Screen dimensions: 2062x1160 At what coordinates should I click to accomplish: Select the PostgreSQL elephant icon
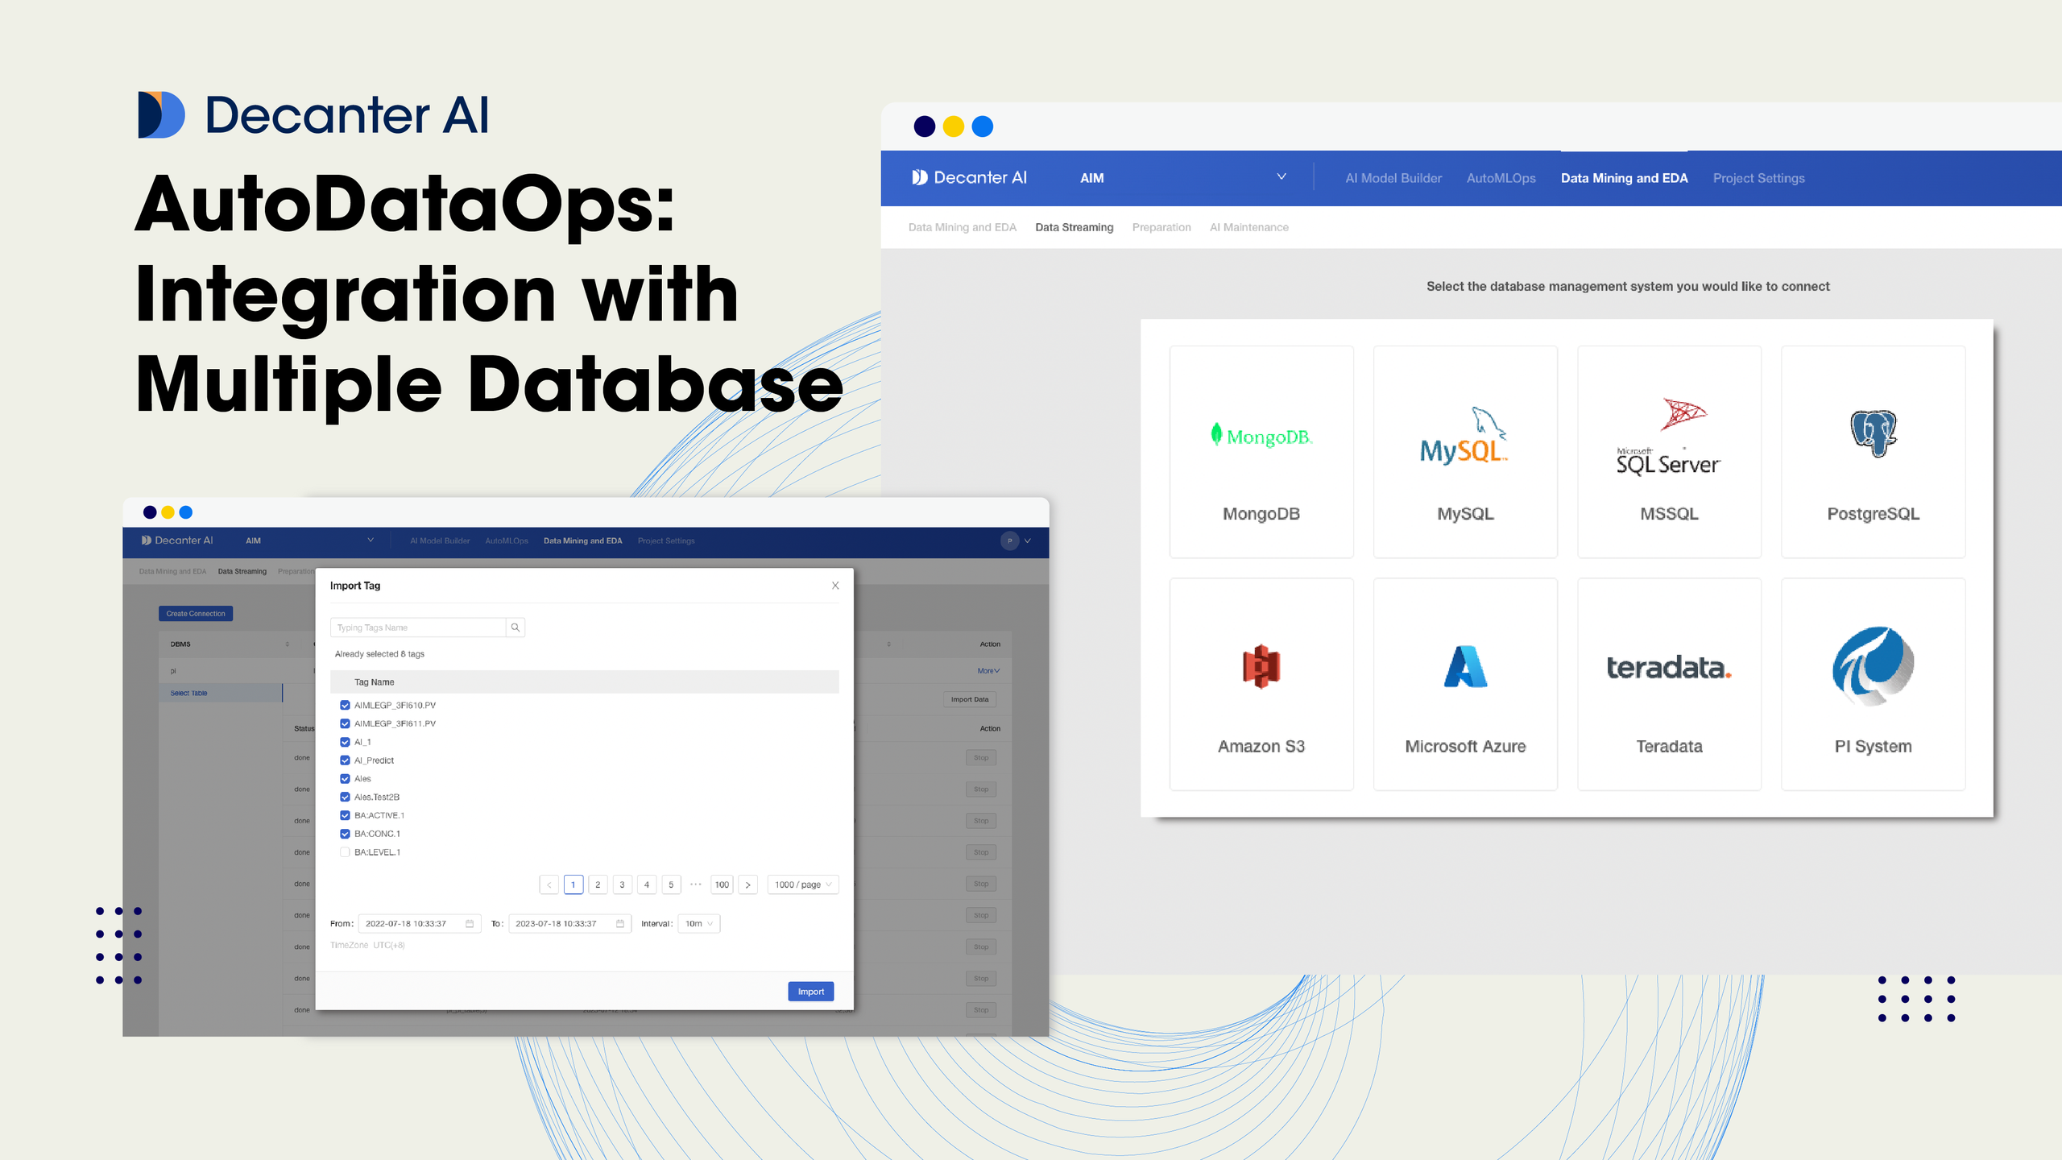click(x=1873, y=433)
